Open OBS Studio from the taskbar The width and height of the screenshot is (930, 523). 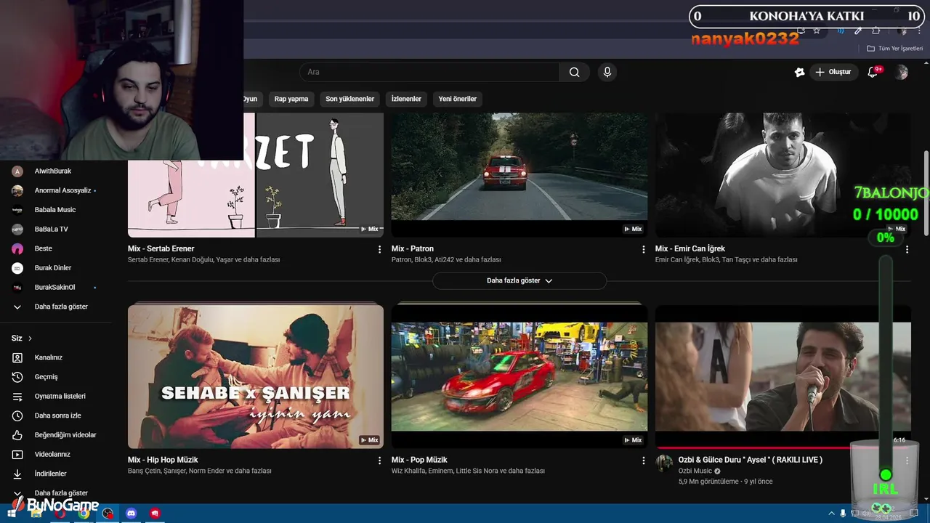(108, 514)
